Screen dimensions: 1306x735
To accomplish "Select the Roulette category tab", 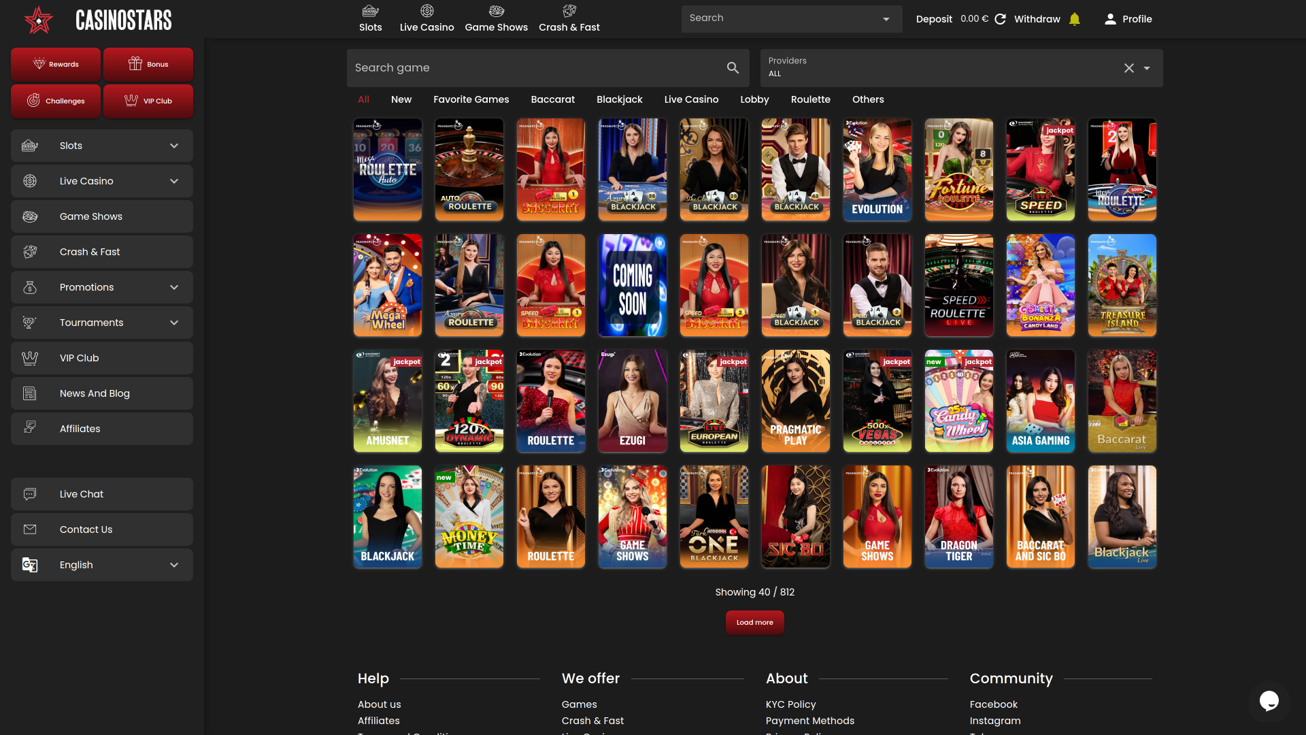I will pos(810,99).
